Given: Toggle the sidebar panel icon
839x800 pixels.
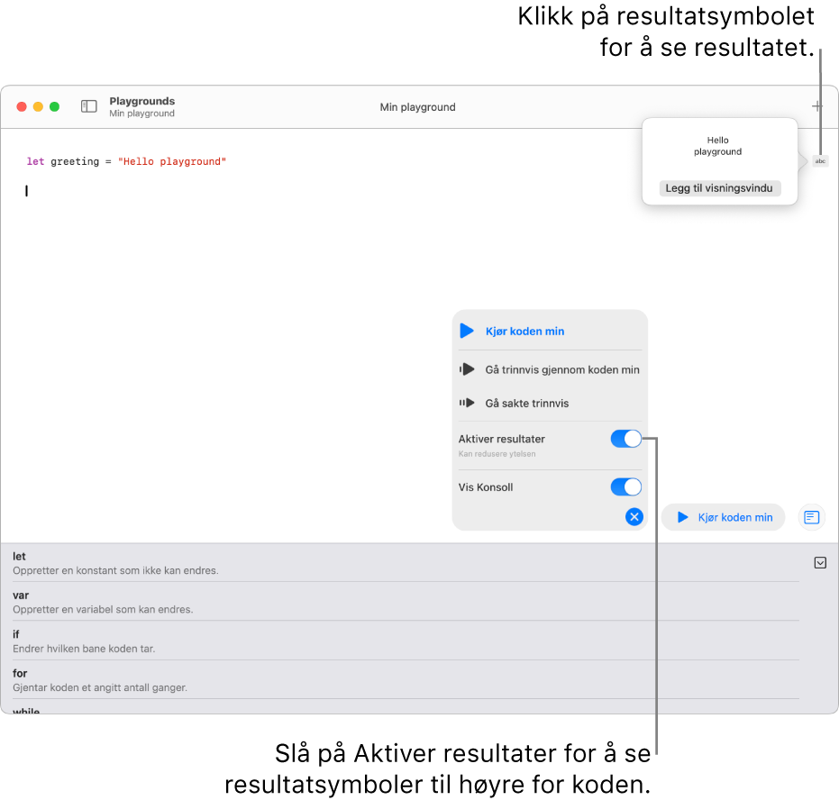Looking at the screenshot, I should (89, 106).
